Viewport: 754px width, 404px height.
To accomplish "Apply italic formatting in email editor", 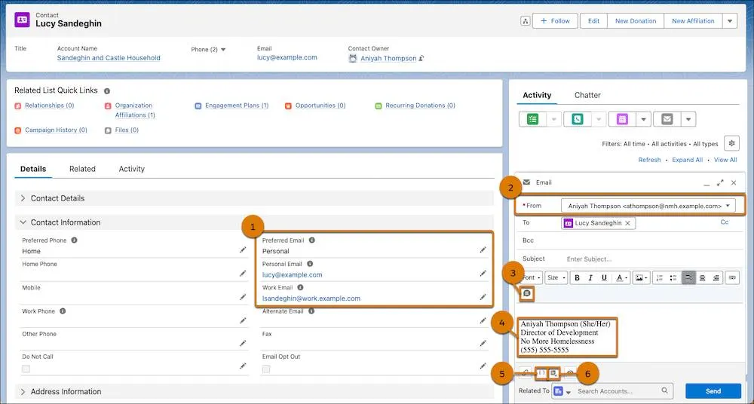I will 590,277.
